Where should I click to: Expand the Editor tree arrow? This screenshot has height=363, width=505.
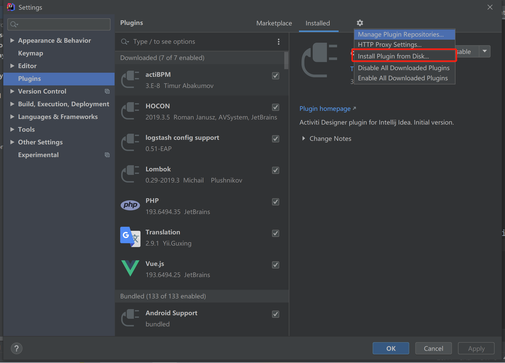[x=12, y=66]
